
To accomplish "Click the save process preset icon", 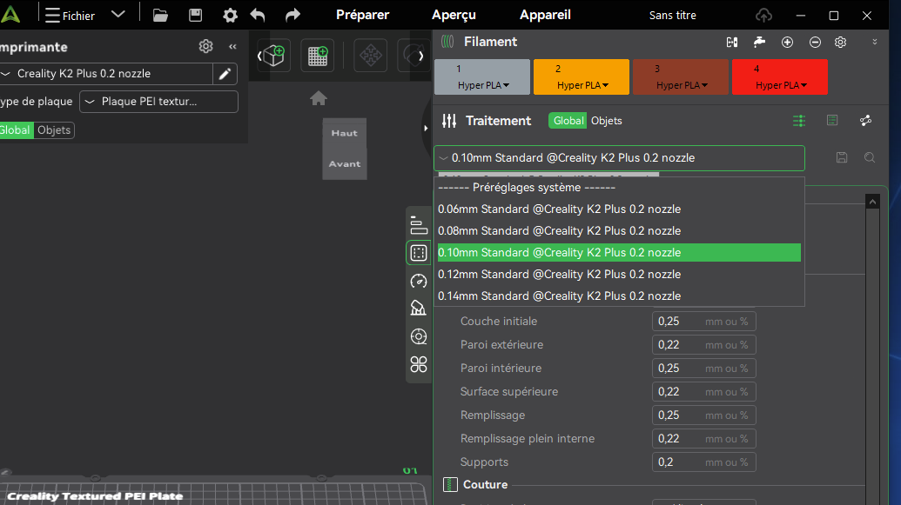I will (842, 158).
